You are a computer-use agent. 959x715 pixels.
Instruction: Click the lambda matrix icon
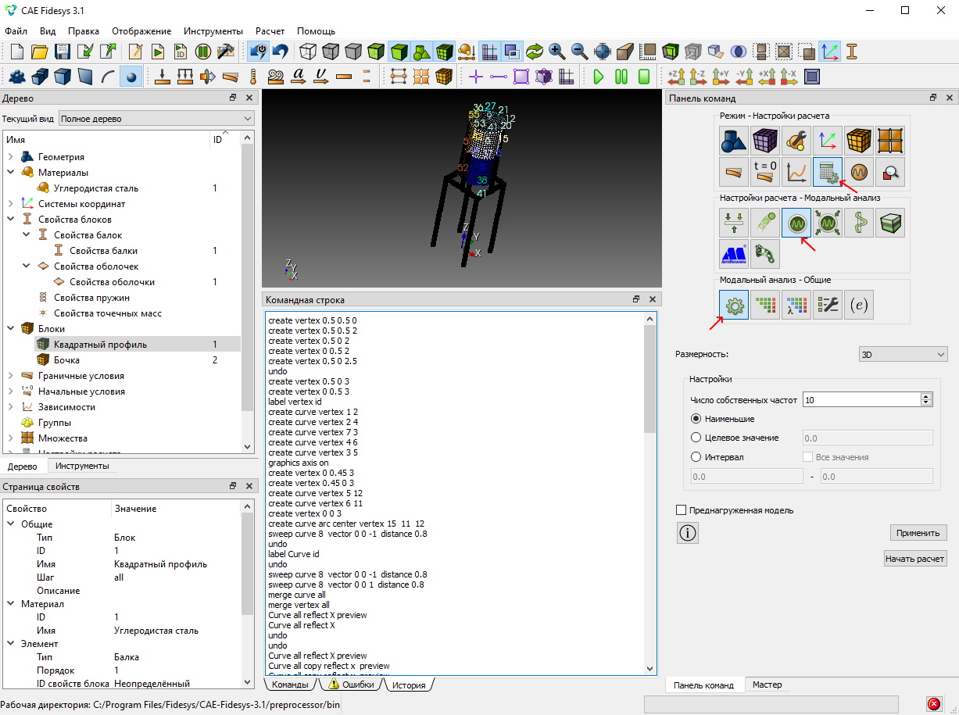(796, 306)
